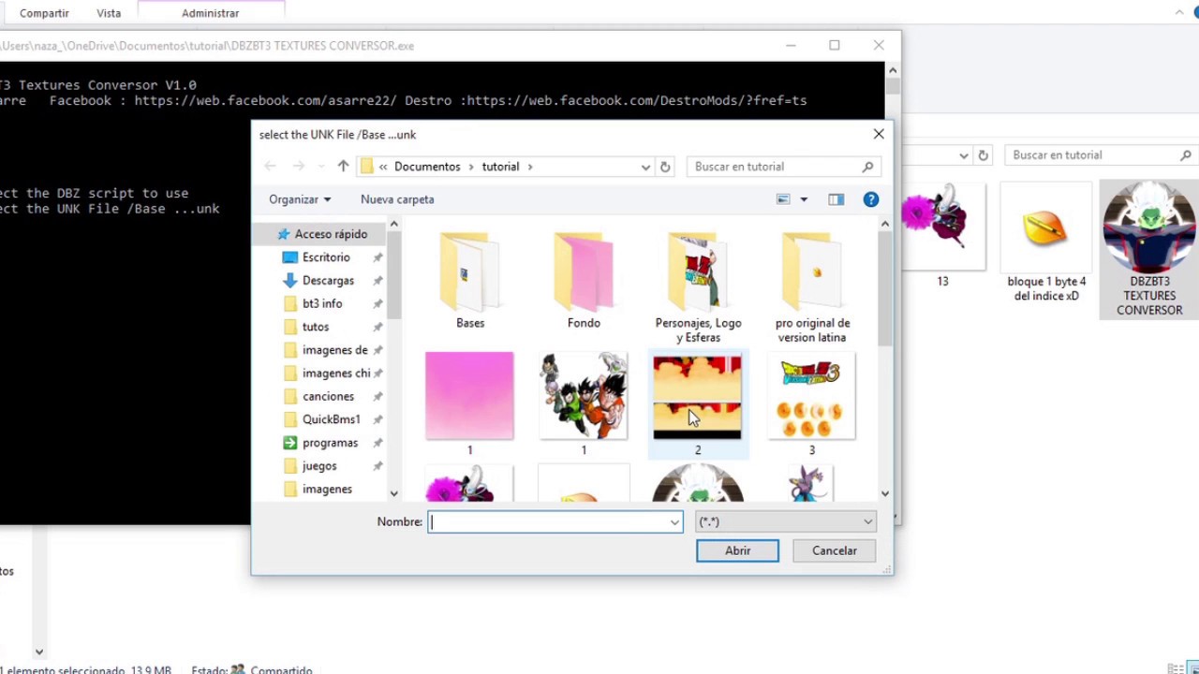The image size is (1199, 674).
Task: Click the pin icon next to Descargas
Action: coord(377,281)
